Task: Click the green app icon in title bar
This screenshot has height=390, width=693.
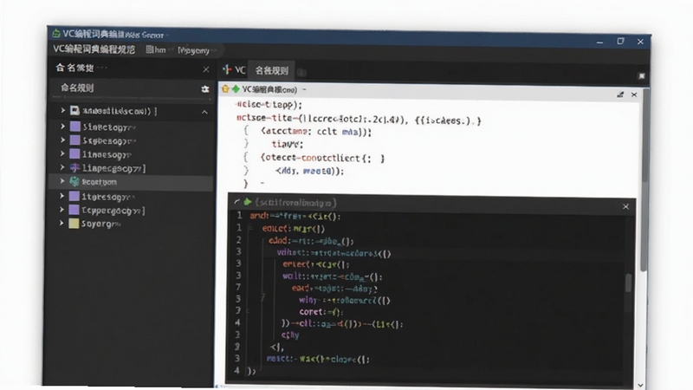Action: [x=55, y=34]
